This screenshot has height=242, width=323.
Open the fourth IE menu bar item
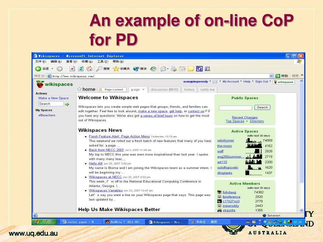pyautogui.click(x=87, y=61)
